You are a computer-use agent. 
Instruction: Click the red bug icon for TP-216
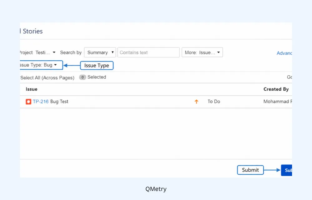[28, 102]
